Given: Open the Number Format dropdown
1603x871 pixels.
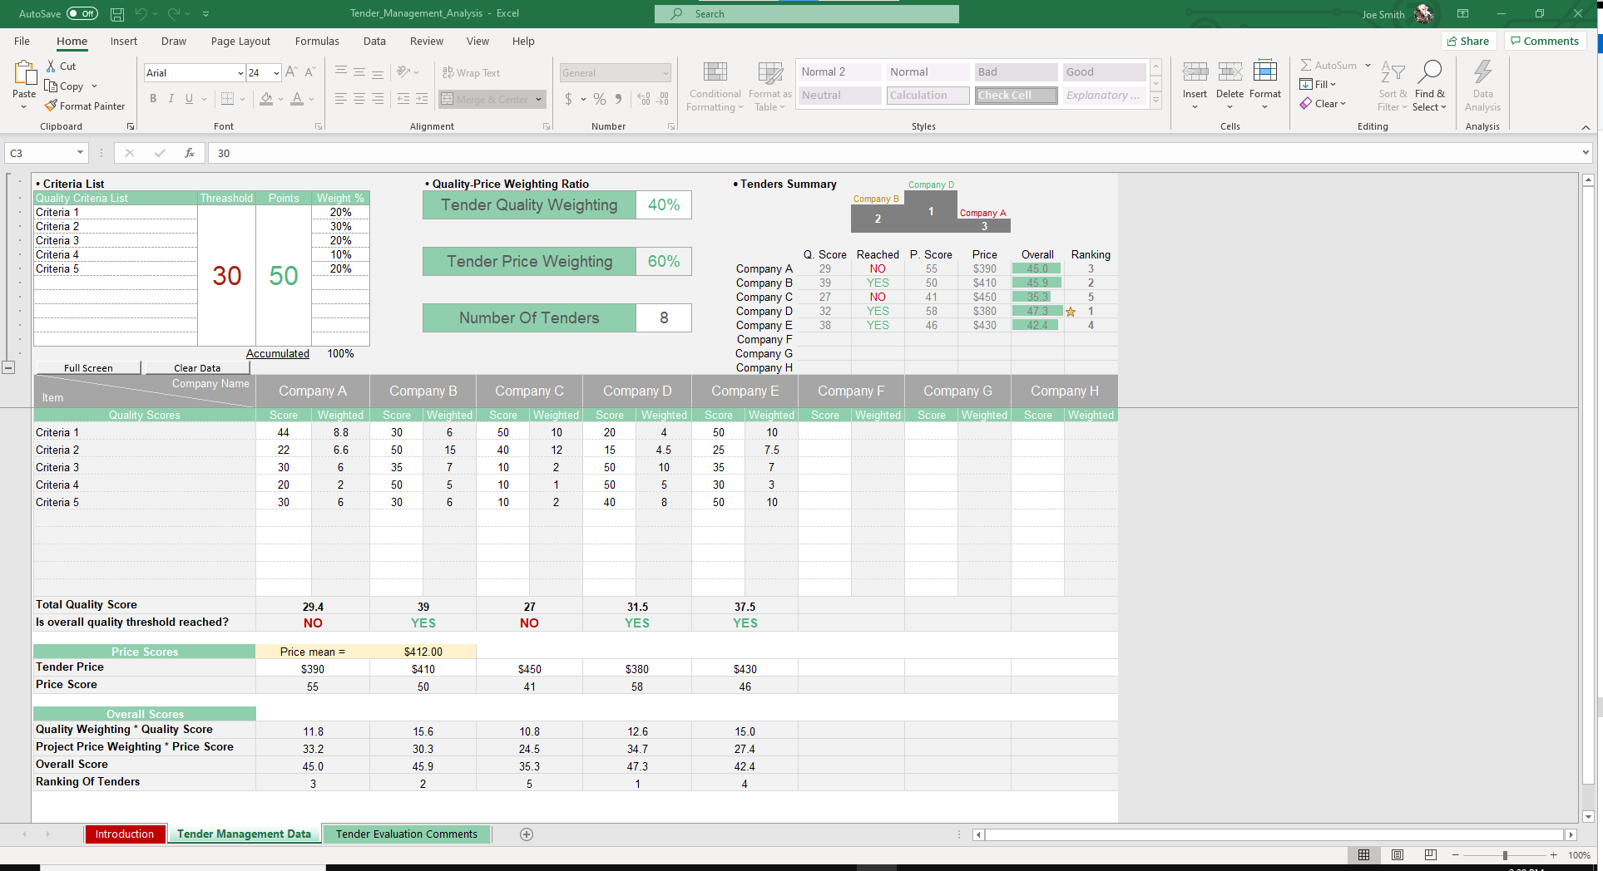Looking at the screenshot, I should (x=665, y=73).
